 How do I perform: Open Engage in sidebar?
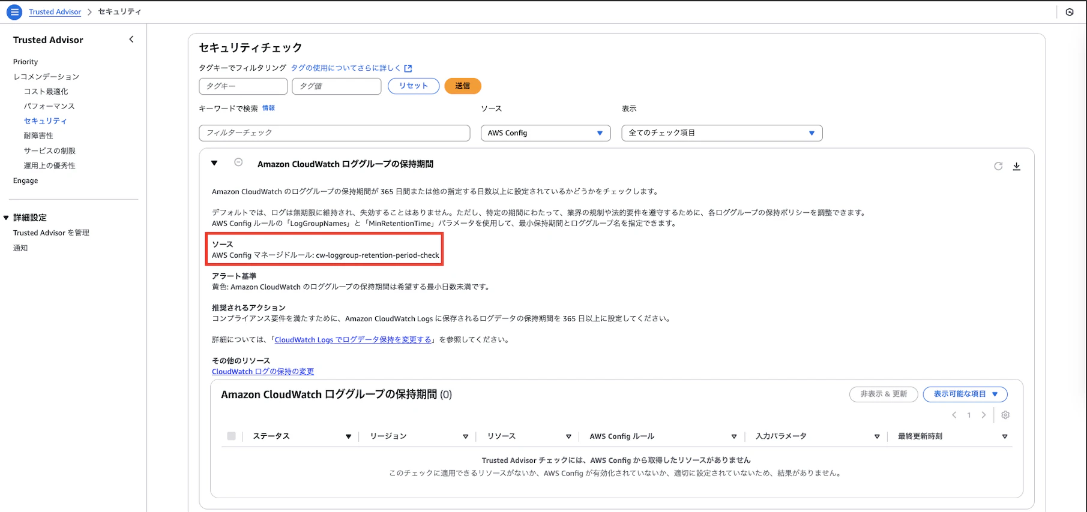click(25, 180)
